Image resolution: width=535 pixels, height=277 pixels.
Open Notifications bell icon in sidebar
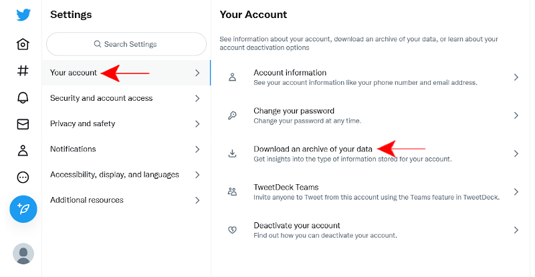23,97
